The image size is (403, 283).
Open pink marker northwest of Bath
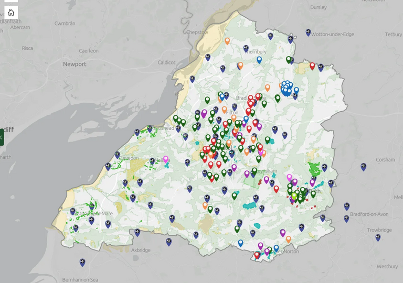coord(290,177)
